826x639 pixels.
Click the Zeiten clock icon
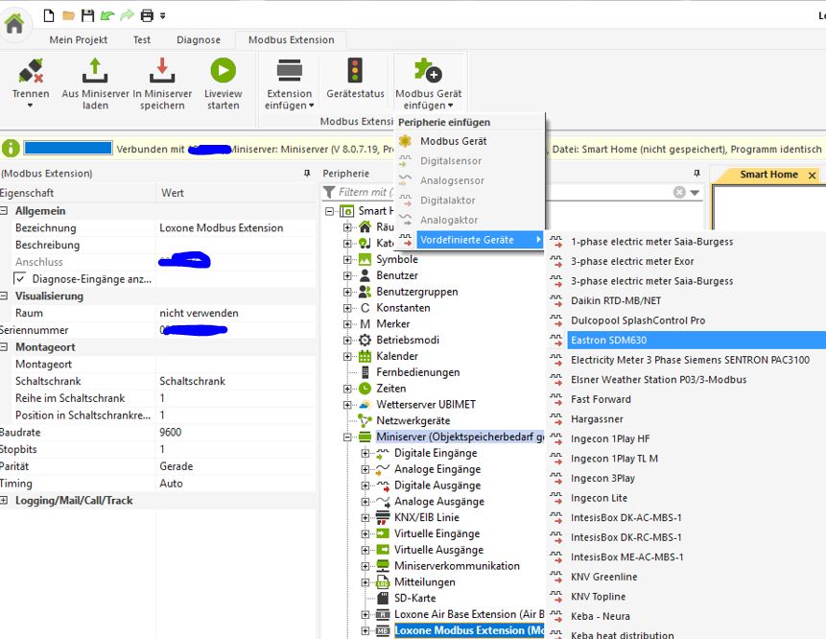tap(365, 389)
